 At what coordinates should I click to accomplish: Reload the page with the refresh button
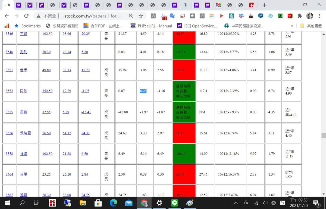(26, 16)
